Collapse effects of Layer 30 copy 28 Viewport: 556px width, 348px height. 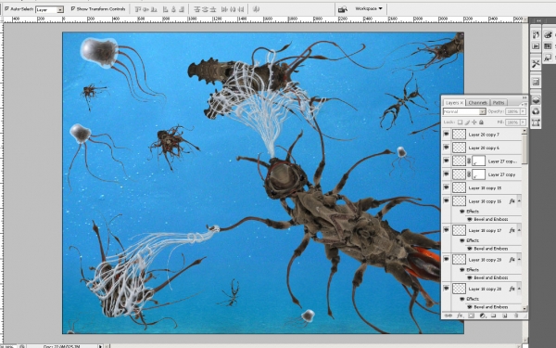519,289
